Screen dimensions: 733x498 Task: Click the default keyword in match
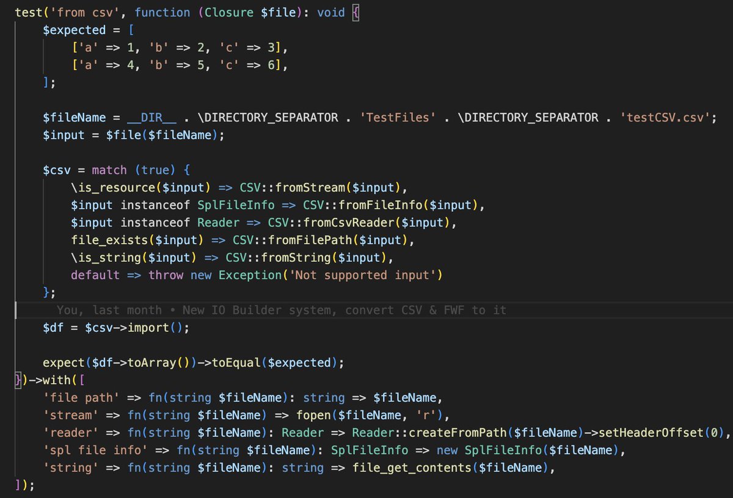click(95, 275)
